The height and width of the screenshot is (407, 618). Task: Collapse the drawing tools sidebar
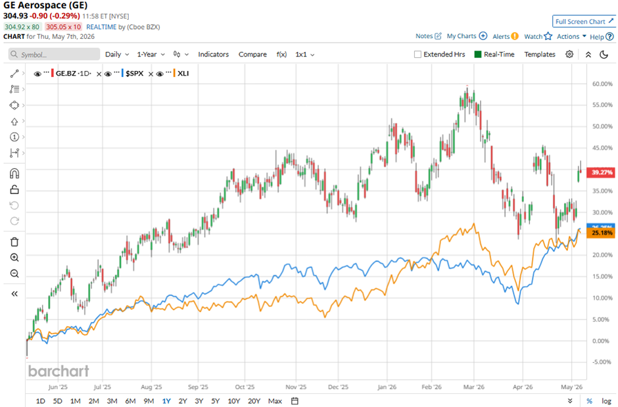14,293
